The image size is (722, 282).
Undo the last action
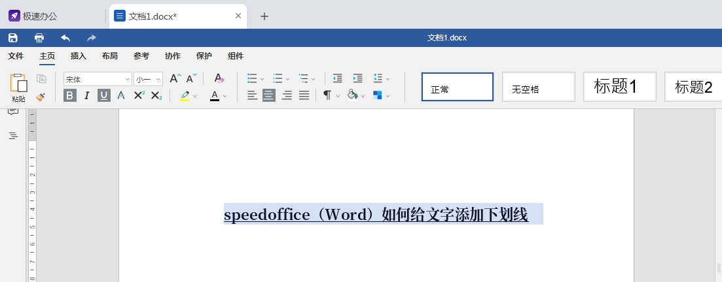(66, 38)
